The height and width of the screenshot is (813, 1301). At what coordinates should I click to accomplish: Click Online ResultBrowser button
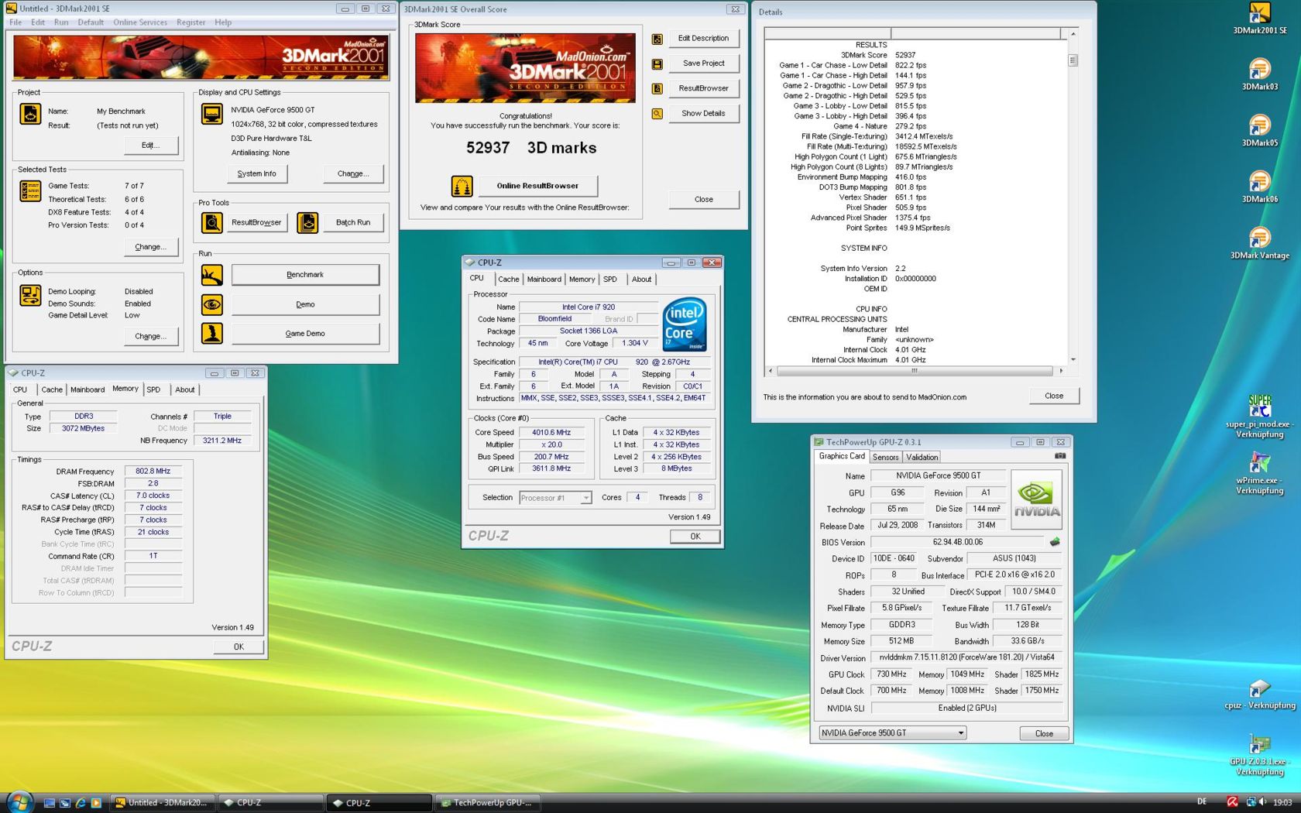[537, 186]
